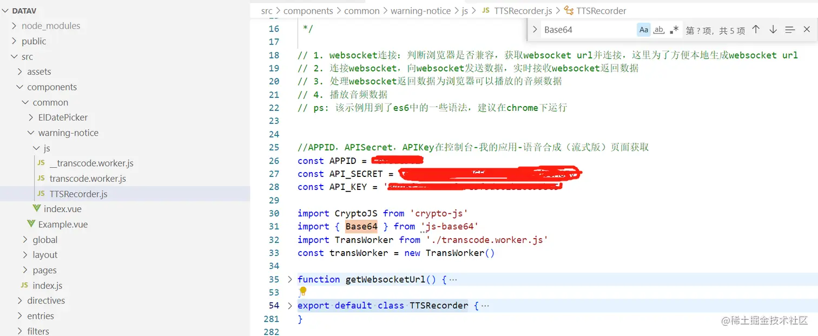Enable whole word matching in Find
Image resolution: width=818 pixels, height=336 pixels.
pyautogui.click(x=659, y=30)
